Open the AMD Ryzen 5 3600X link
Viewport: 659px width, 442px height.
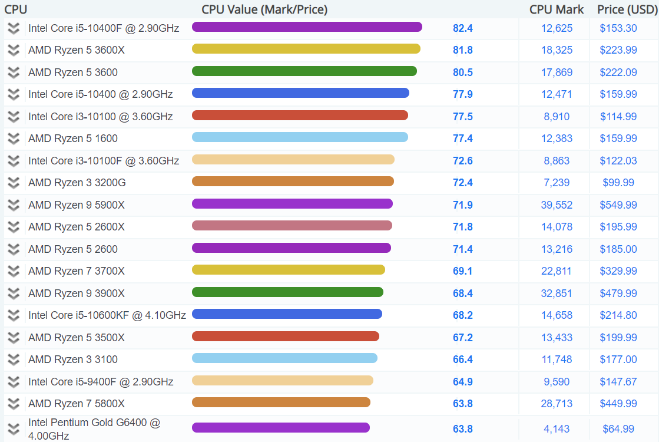pos(77,50)
